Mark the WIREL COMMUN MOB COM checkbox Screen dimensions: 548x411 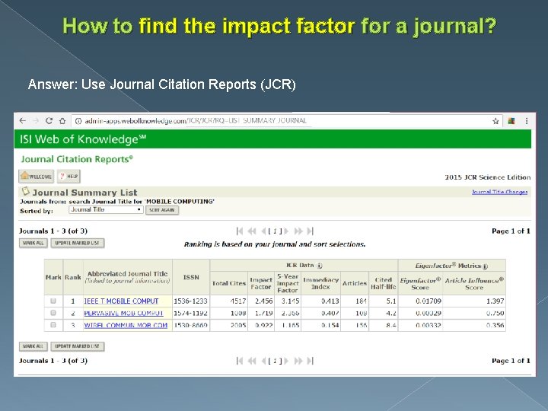pos(53,325)
